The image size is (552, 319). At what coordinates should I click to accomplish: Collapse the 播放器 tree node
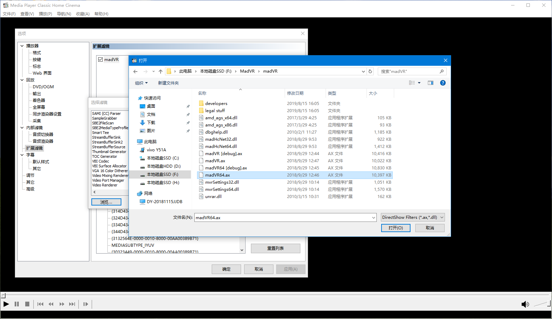click(22, 46)
